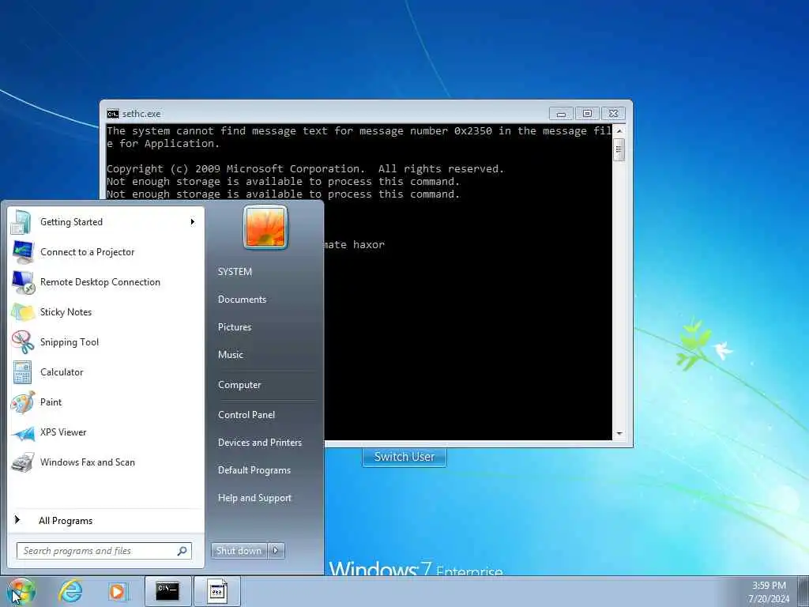Click the Connect to a Projector label
Screen dimensions: 809x607
[x=87, y=252]
